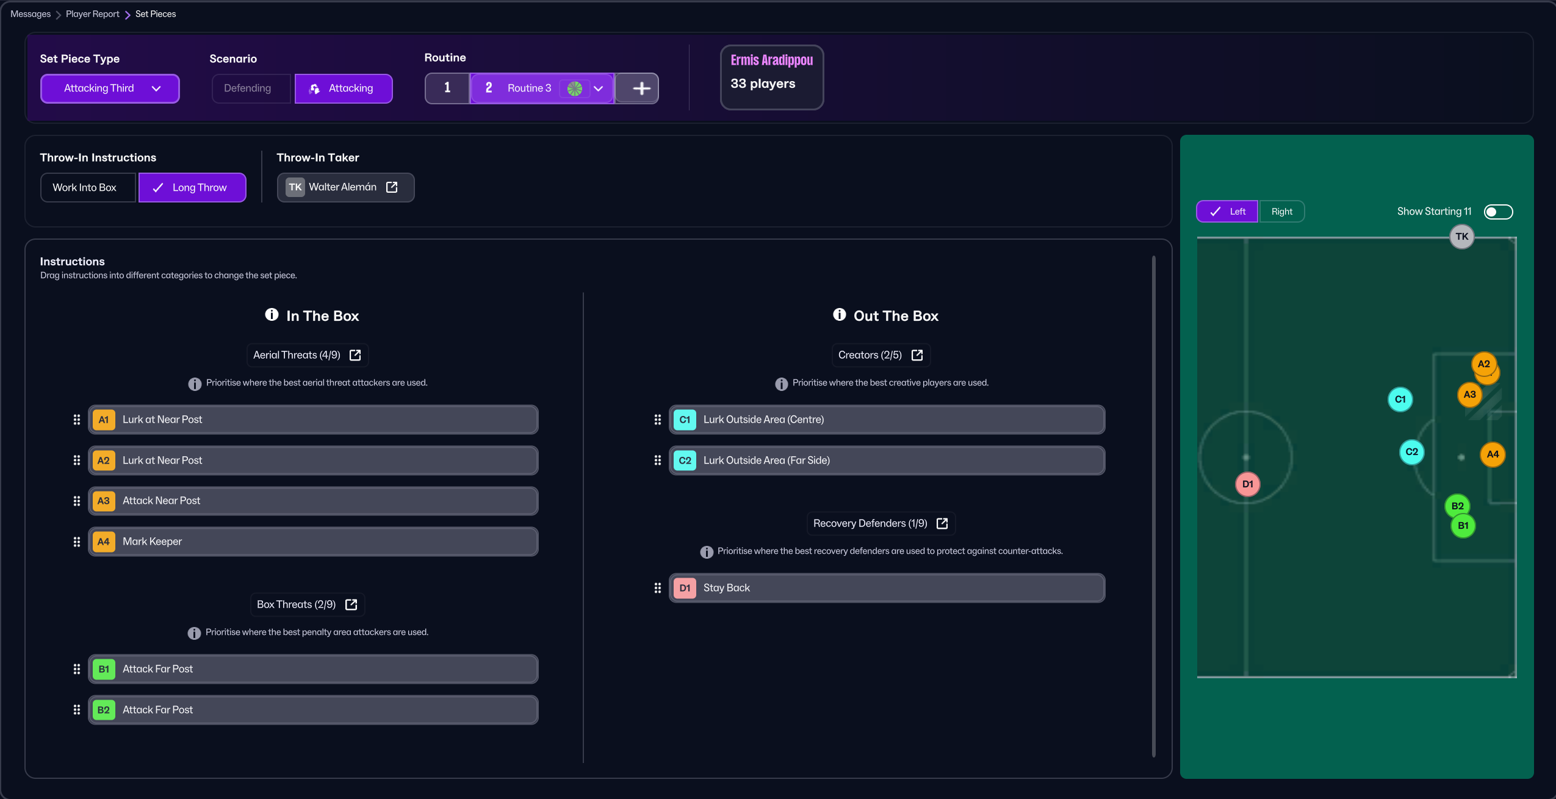
Task: Open the Walter Alemán throw-in taker selector
Action: (342, 187)
